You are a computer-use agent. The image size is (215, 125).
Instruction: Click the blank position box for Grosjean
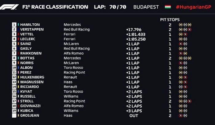click(x=14, y=115)
